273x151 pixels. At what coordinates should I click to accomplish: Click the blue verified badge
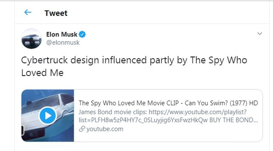pos(82,34)
